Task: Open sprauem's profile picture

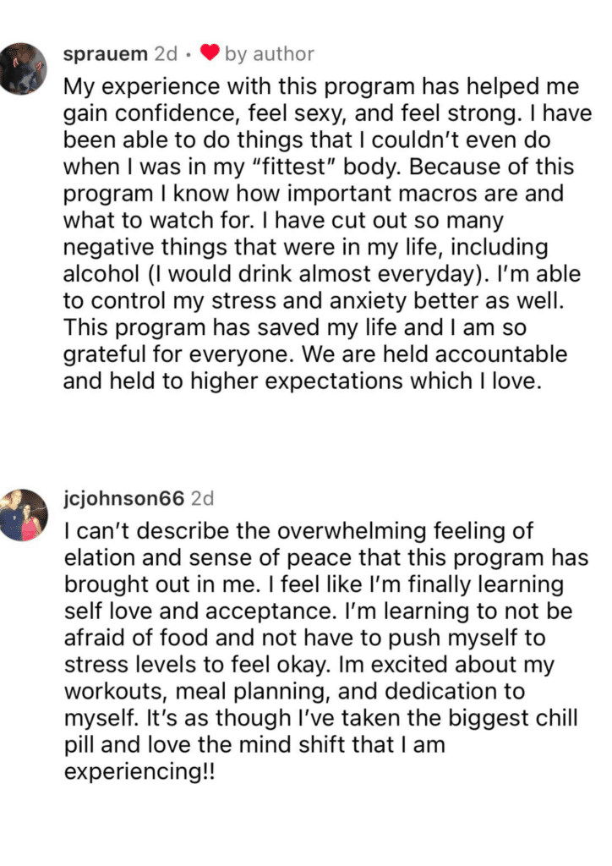Action: point(23,69)
